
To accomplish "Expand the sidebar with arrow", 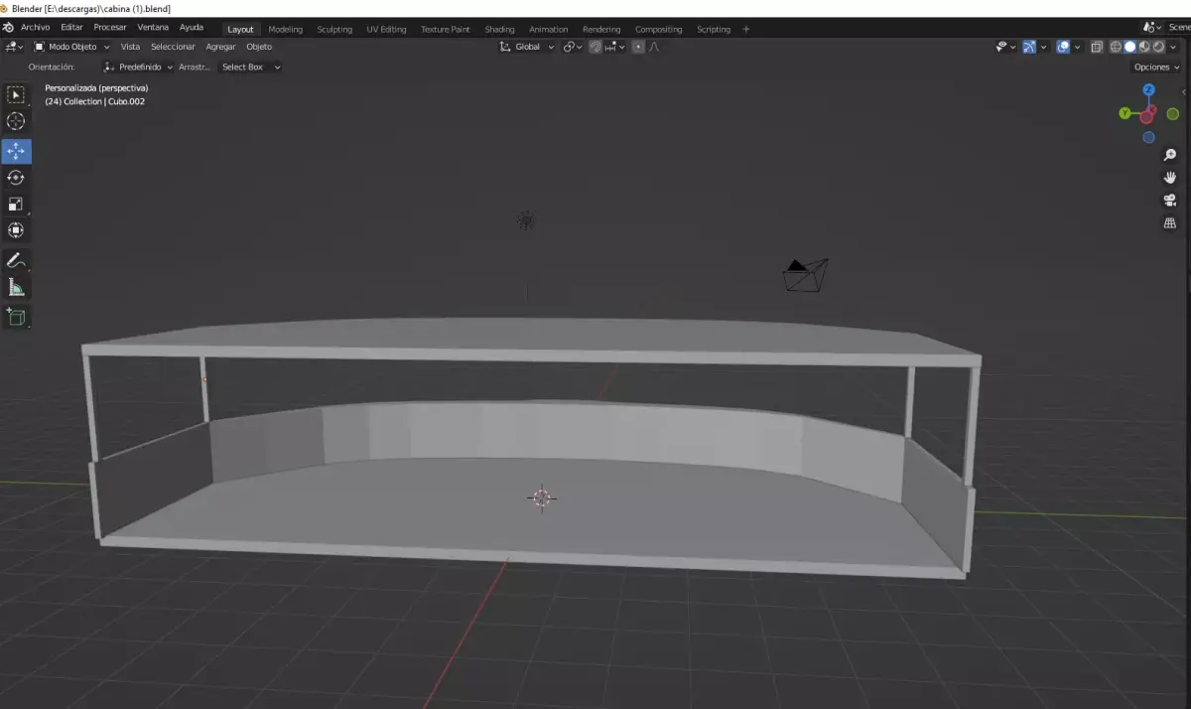I will [1183, 91].
